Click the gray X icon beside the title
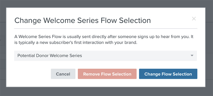This screenshot has width=213, height=96. point(194,19)
